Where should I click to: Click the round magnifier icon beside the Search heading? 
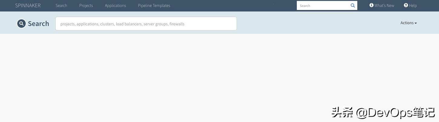(x=21, y=23)
